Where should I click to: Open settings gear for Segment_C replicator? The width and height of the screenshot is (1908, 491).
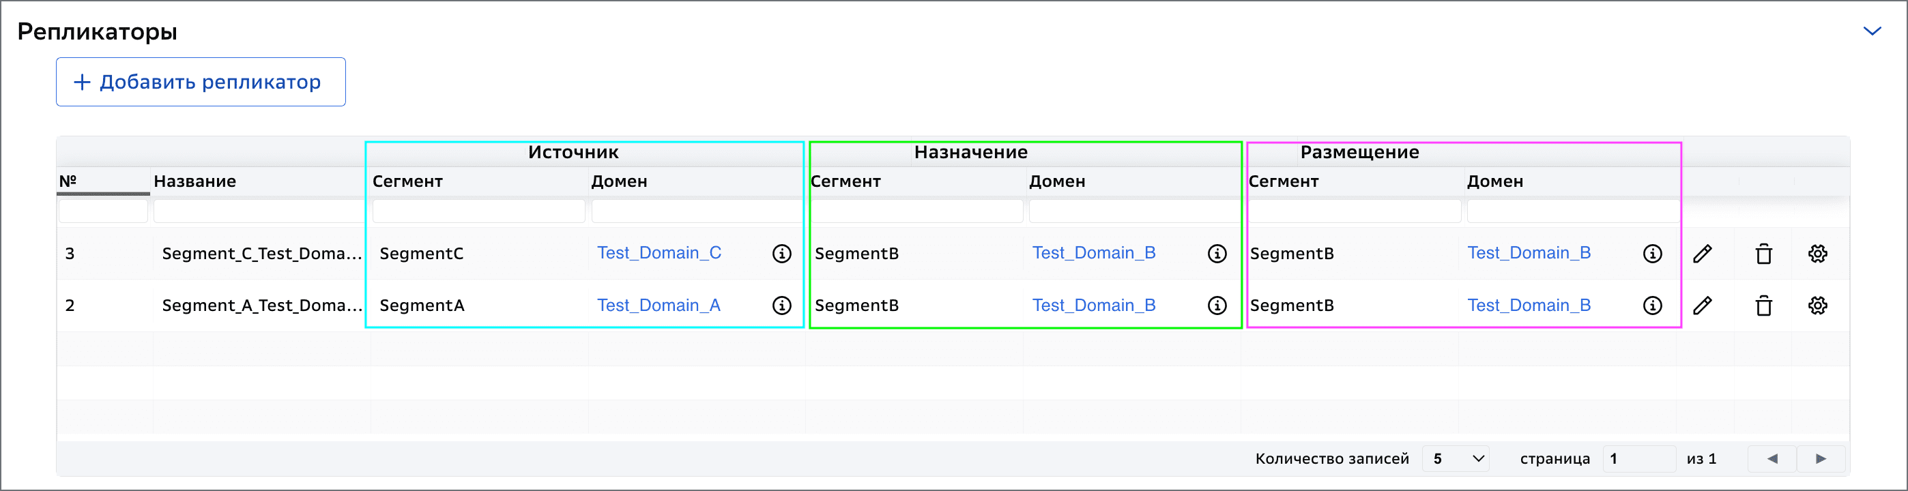1818,253
